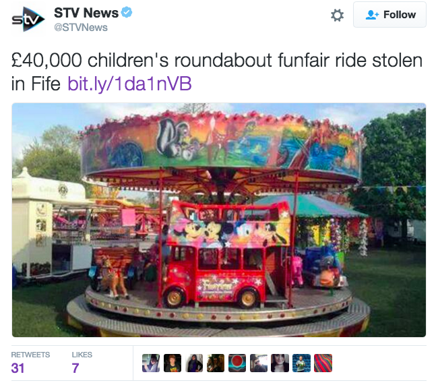Open the eighth avatar with blue background

[x=301, y=363]
